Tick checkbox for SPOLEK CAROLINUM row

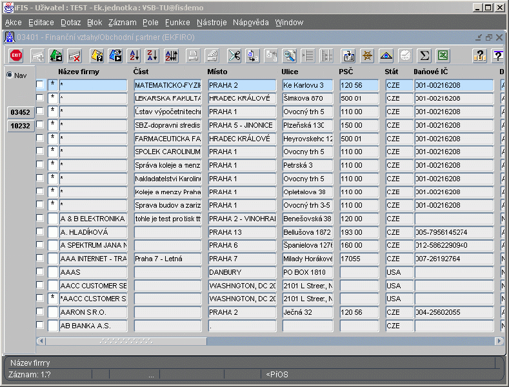39,151
